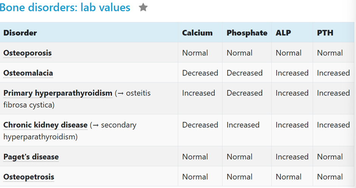Screen dimensions: 356x188
Task: Click the Bone disorders: lab values heading
Action: coord(65,7)
